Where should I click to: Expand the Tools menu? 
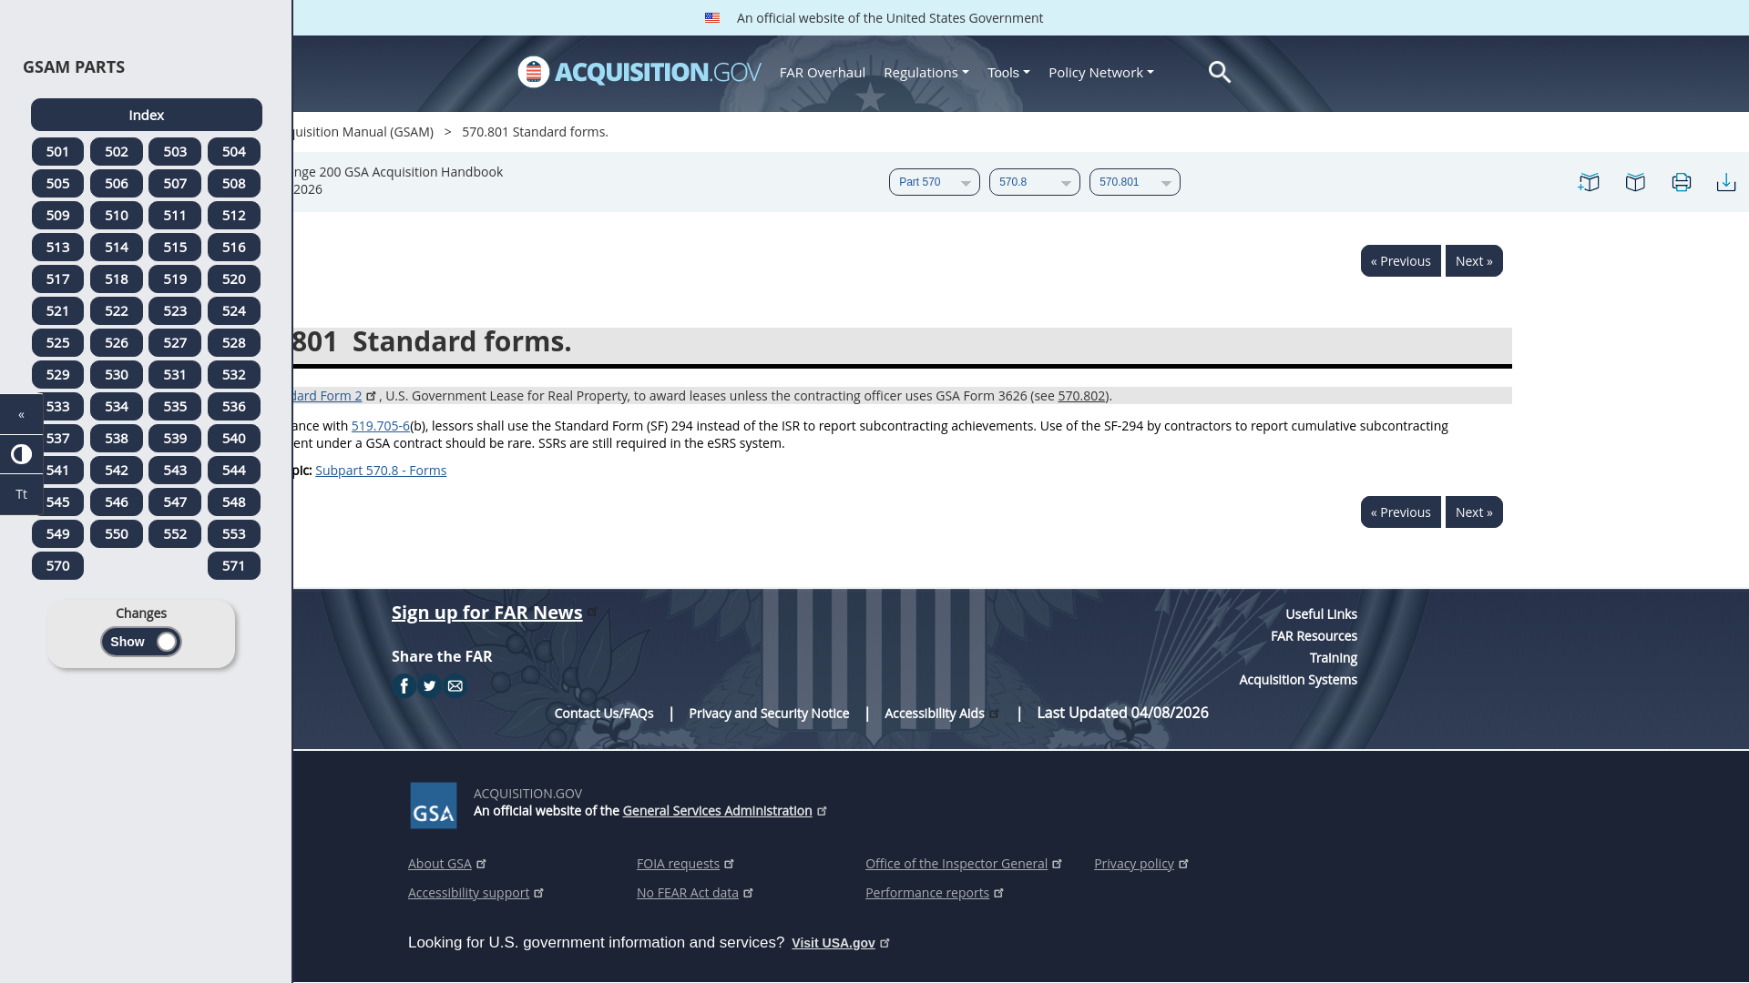[1008, 72]
